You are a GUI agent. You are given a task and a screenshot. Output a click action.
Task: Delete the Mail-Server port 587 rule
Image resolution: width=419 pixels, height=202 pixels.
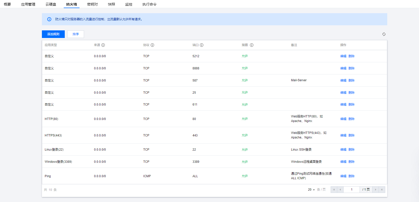pyautogui.click(x=351, y=80)
